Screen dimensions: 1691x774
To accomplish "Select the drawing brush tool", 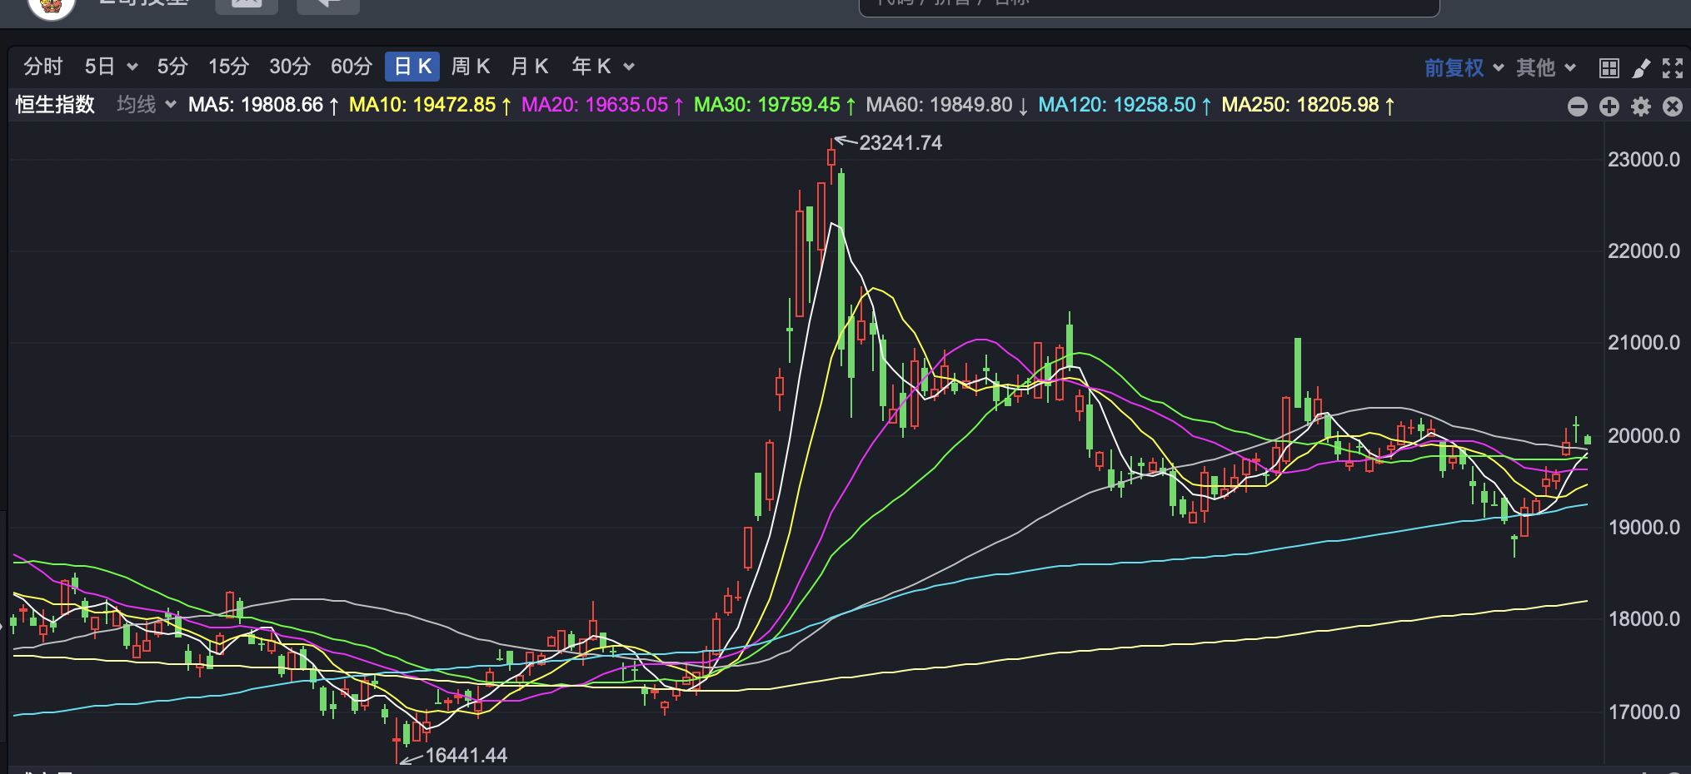I will click(1640, 68).
